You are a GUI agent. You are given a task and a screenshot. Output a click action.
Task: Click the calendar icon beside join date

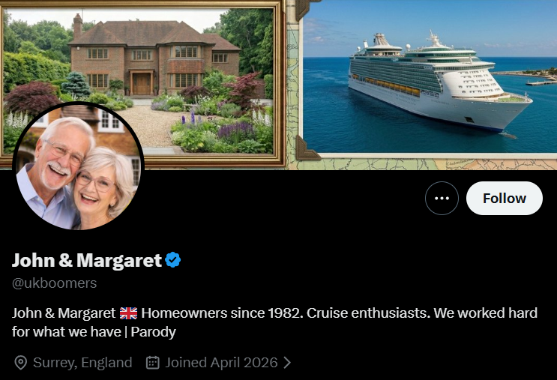[x=153, y=363]
